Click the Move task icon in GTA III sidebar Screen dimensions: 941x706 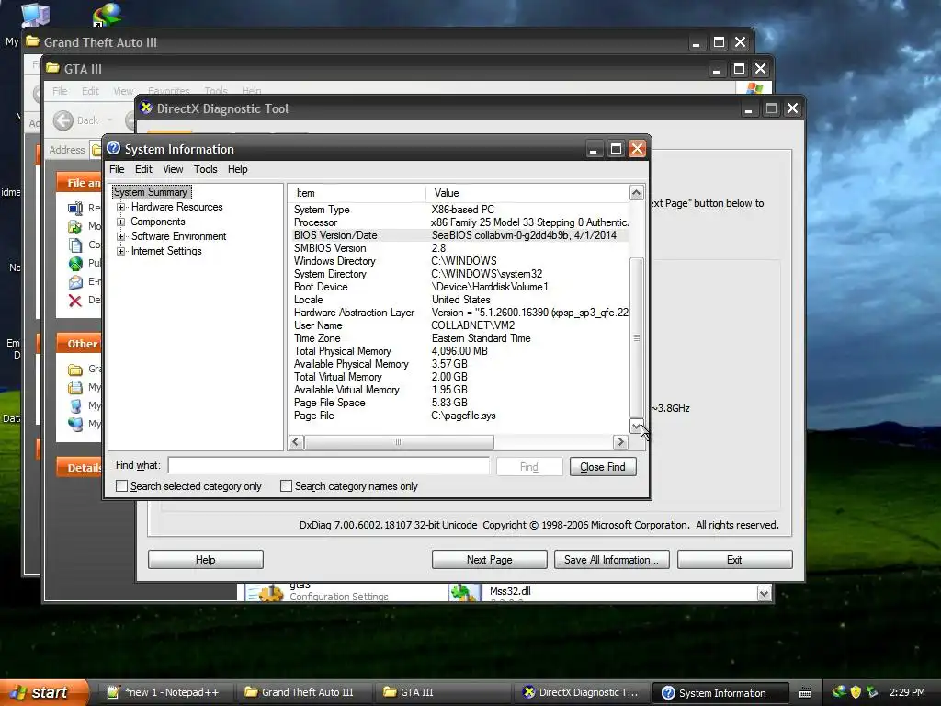pos(75,226)
